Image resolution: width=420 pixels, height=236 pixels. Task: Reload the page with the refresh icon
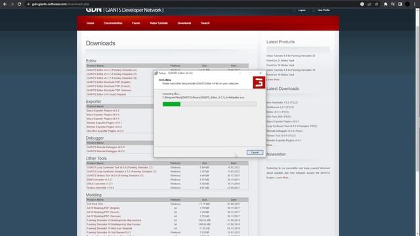(19, 4)
